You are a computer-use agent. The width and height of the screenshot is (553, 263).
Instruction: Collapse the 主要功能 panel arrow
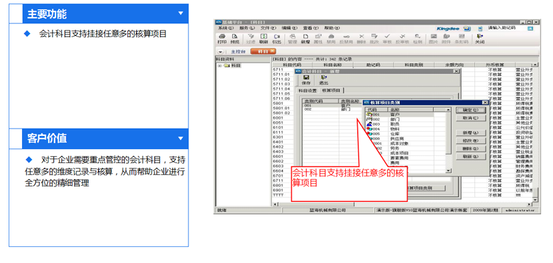click(x=181, y=13)
